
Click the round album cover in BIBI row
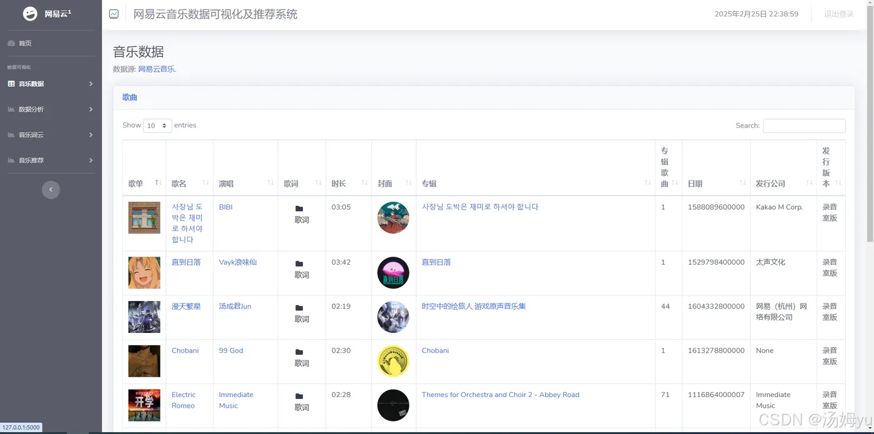pyautogui.click(x=393, y=217)
